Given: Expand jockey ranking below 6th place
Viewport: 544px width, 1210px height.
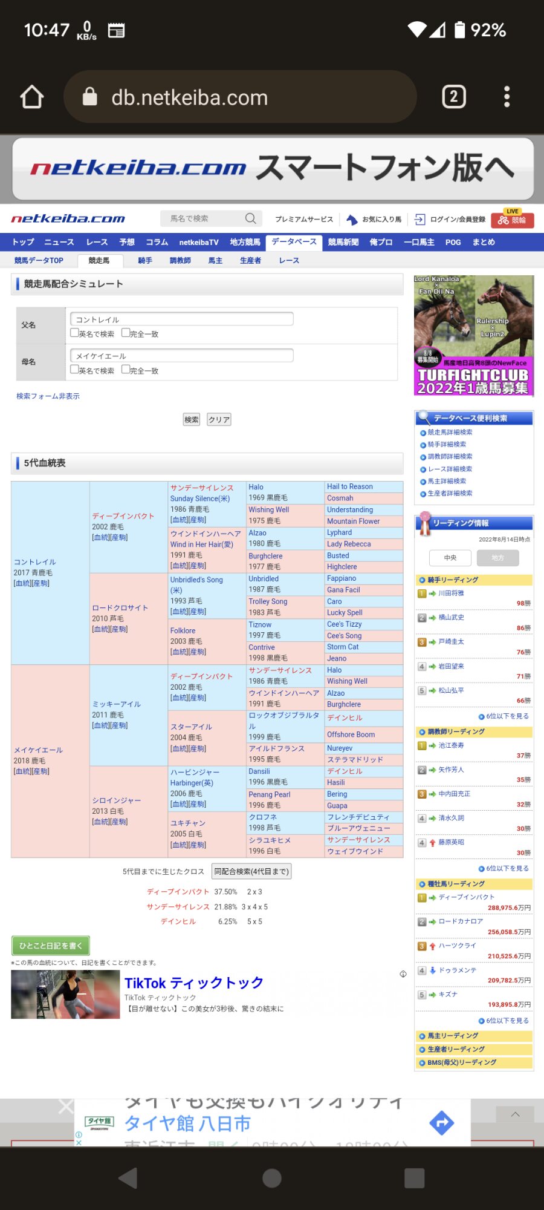Looking at the screenshot, I should (504, 716).
